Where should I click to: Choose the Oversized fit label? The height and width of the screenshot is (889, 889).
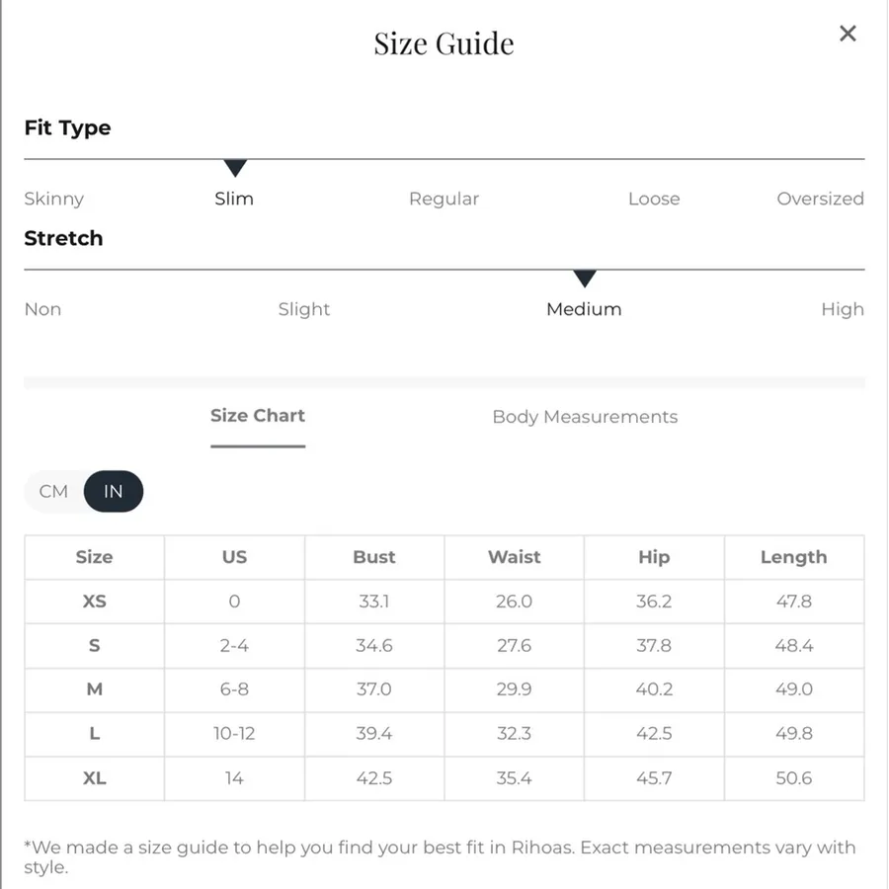(x=821, y=199)
